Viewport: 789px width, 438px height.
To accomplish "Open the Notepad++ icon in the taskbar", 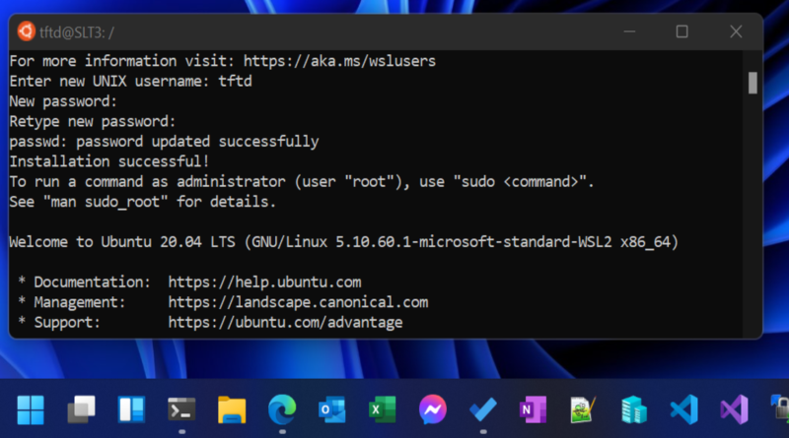I will 583,409.
